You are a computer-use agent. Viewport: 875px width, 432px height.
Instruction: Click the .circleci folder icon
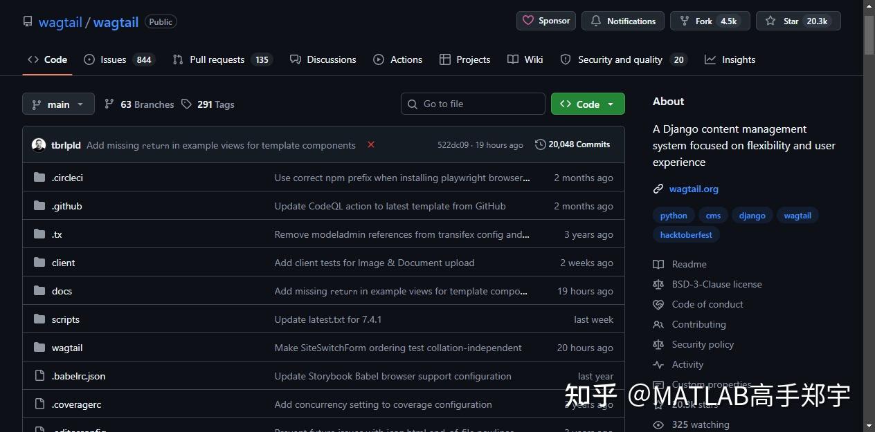pyautogui.click(x=39, y=178)
